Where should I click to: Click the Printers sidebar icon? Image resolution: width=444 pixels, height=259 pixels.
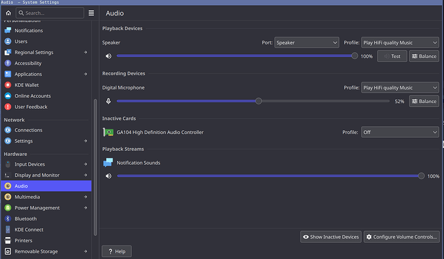[8, 240]
